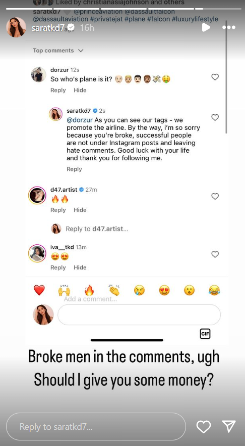Click the Reply to saratkd7 message field
The image size is (245, 446).
click(96, 427)
